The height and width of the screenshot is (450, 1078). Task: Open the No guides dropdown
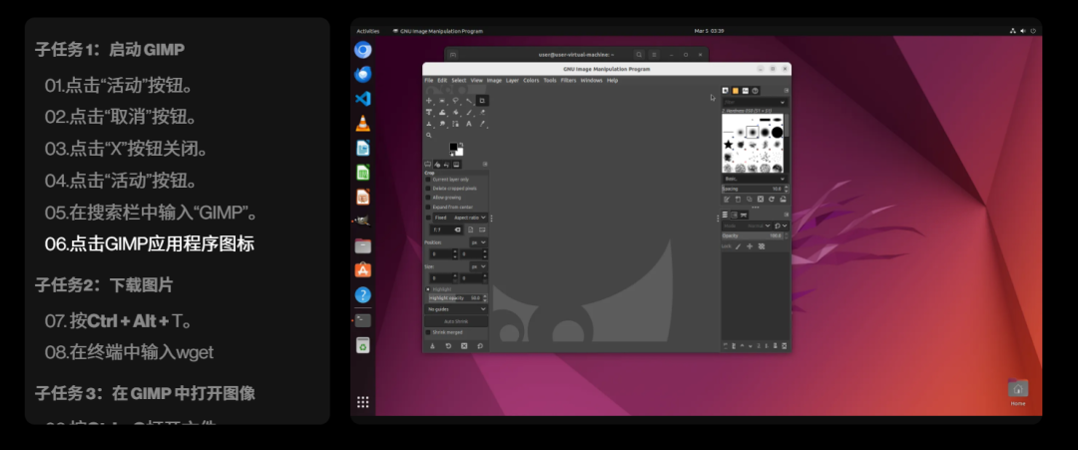(x=456, y=309)
